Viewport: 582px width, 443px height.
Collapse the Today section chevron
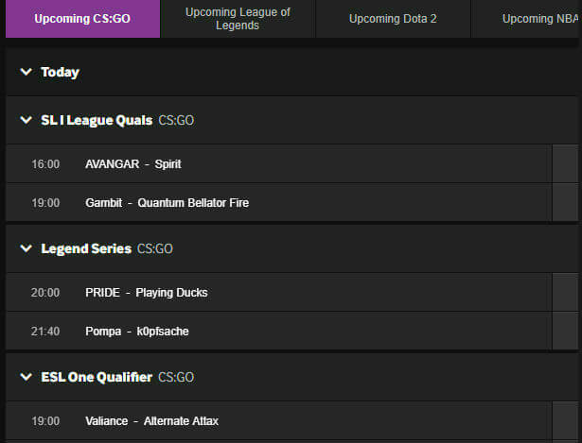(26, 72)
